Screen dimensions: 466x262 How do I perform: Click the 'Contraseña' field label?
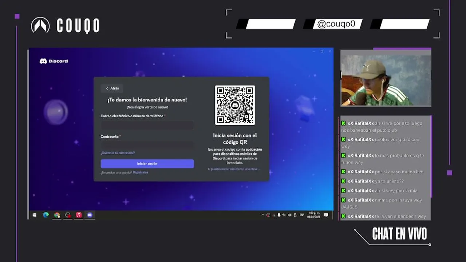tap(110, 137)
